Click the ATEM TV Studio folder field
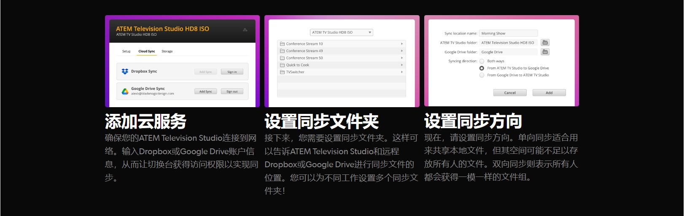 tap(509, 42)
